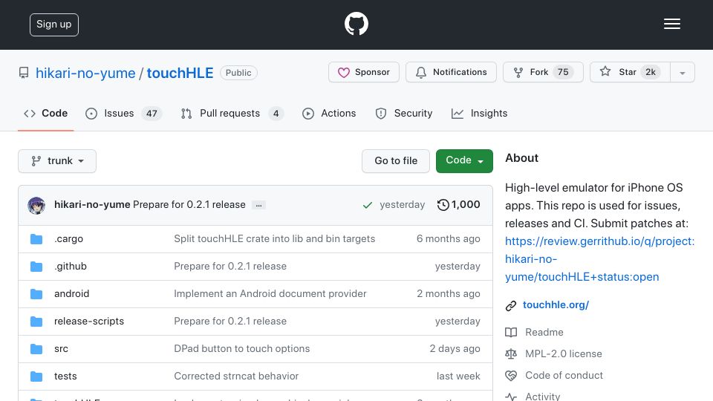The height and width of the screenshot is (401, 713).
Task: Open the Actions tab
Action: click(329, 113)
